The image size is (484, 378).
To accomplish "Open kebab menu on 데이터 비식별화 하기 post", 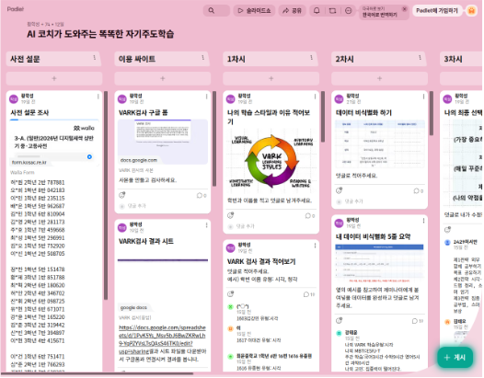I will coord(423,97).
